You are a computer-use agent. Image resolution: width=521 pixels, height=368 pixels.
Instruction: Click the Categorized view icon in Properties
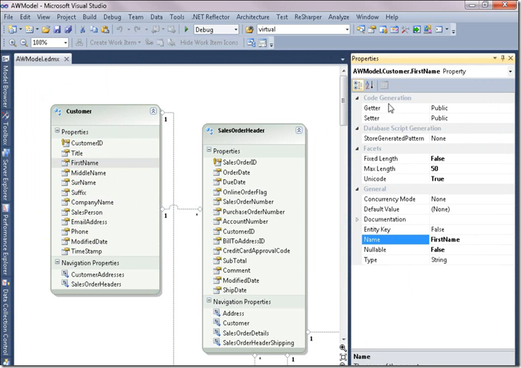[x=358, y=85]
